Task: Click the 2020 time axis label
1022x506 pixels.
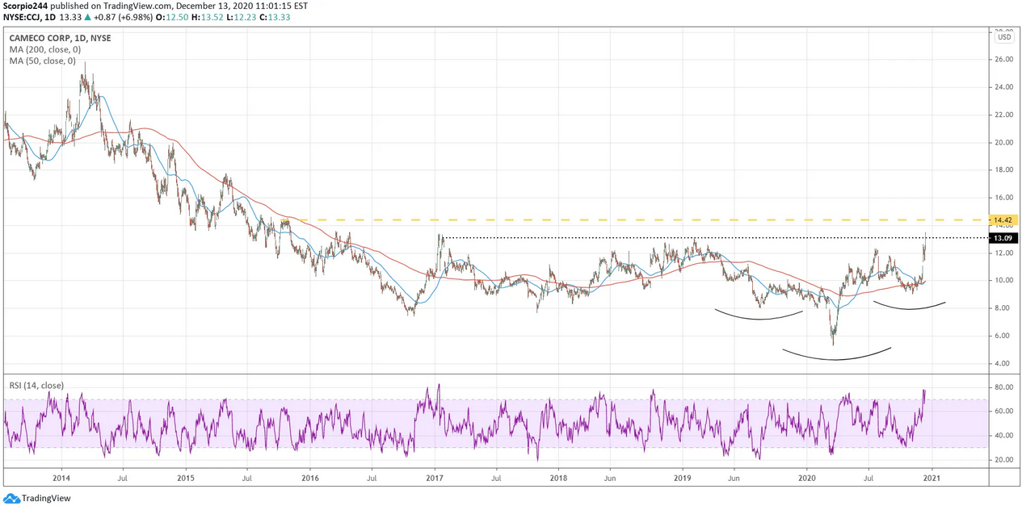Action: tap(807, 478)
